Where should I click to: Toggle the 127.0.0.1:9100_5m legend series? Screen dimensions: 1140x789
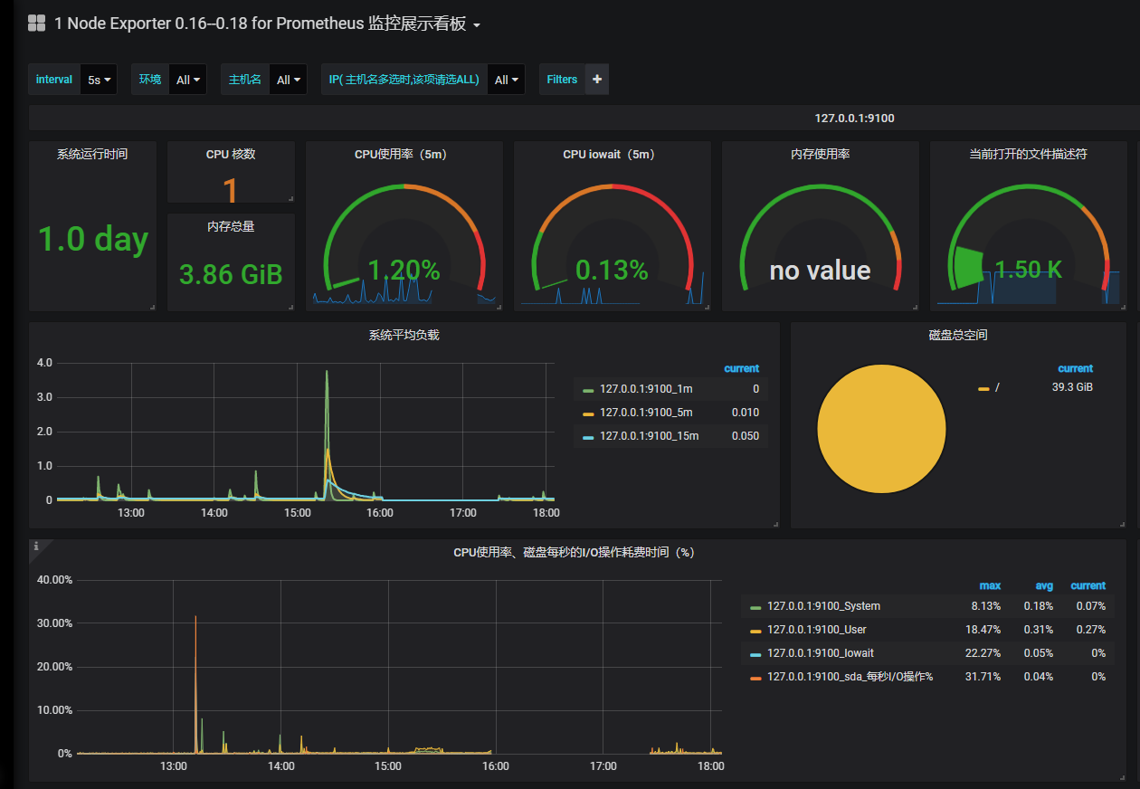coord(646,413)
